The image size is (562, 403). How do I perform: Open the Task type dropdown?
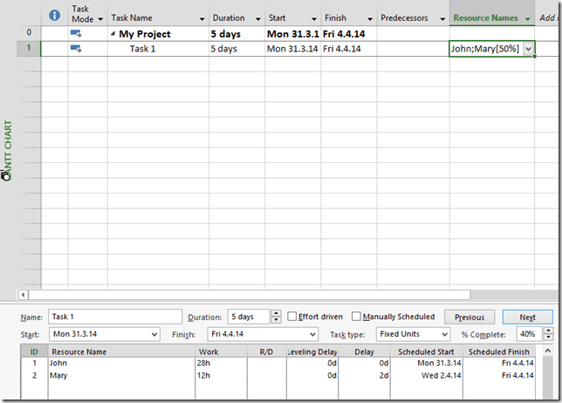point(444,334)
